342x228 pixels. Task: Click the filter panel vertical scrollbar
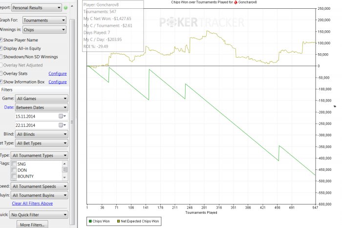(x=72, y=122)
